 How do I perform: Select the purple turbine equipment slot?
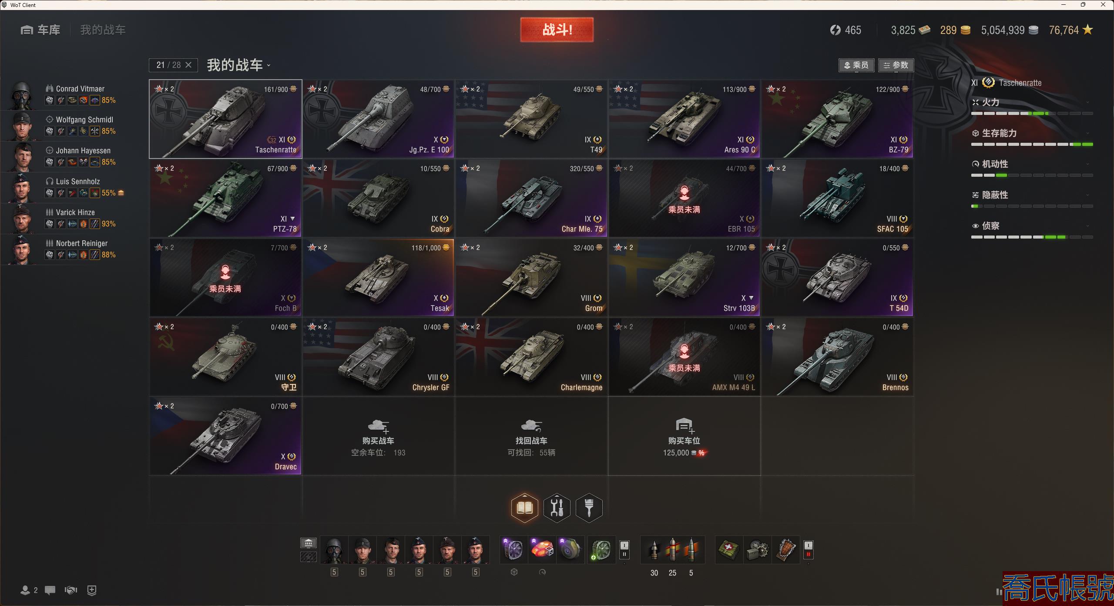pyautogui.click(x=513, y=550)
